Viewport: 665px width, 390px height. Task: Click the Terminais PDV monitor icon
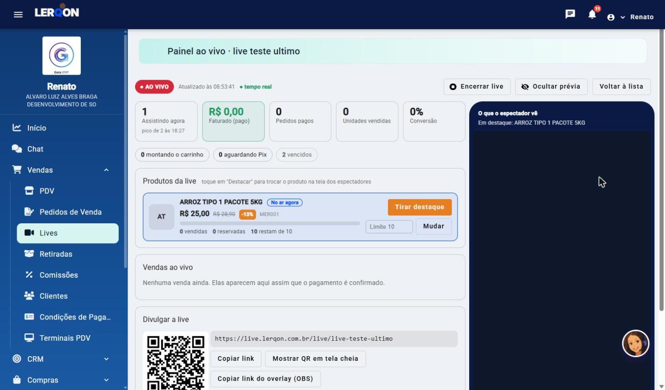pos(29,338)
